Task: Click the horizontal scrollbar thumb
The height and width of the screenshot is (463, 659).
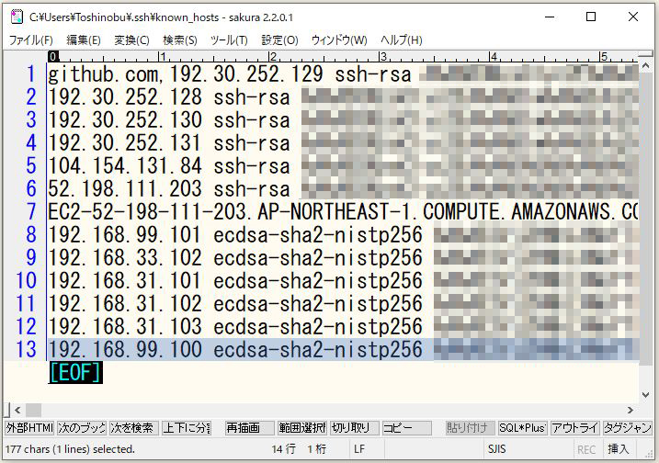Action: pos(34,410)
